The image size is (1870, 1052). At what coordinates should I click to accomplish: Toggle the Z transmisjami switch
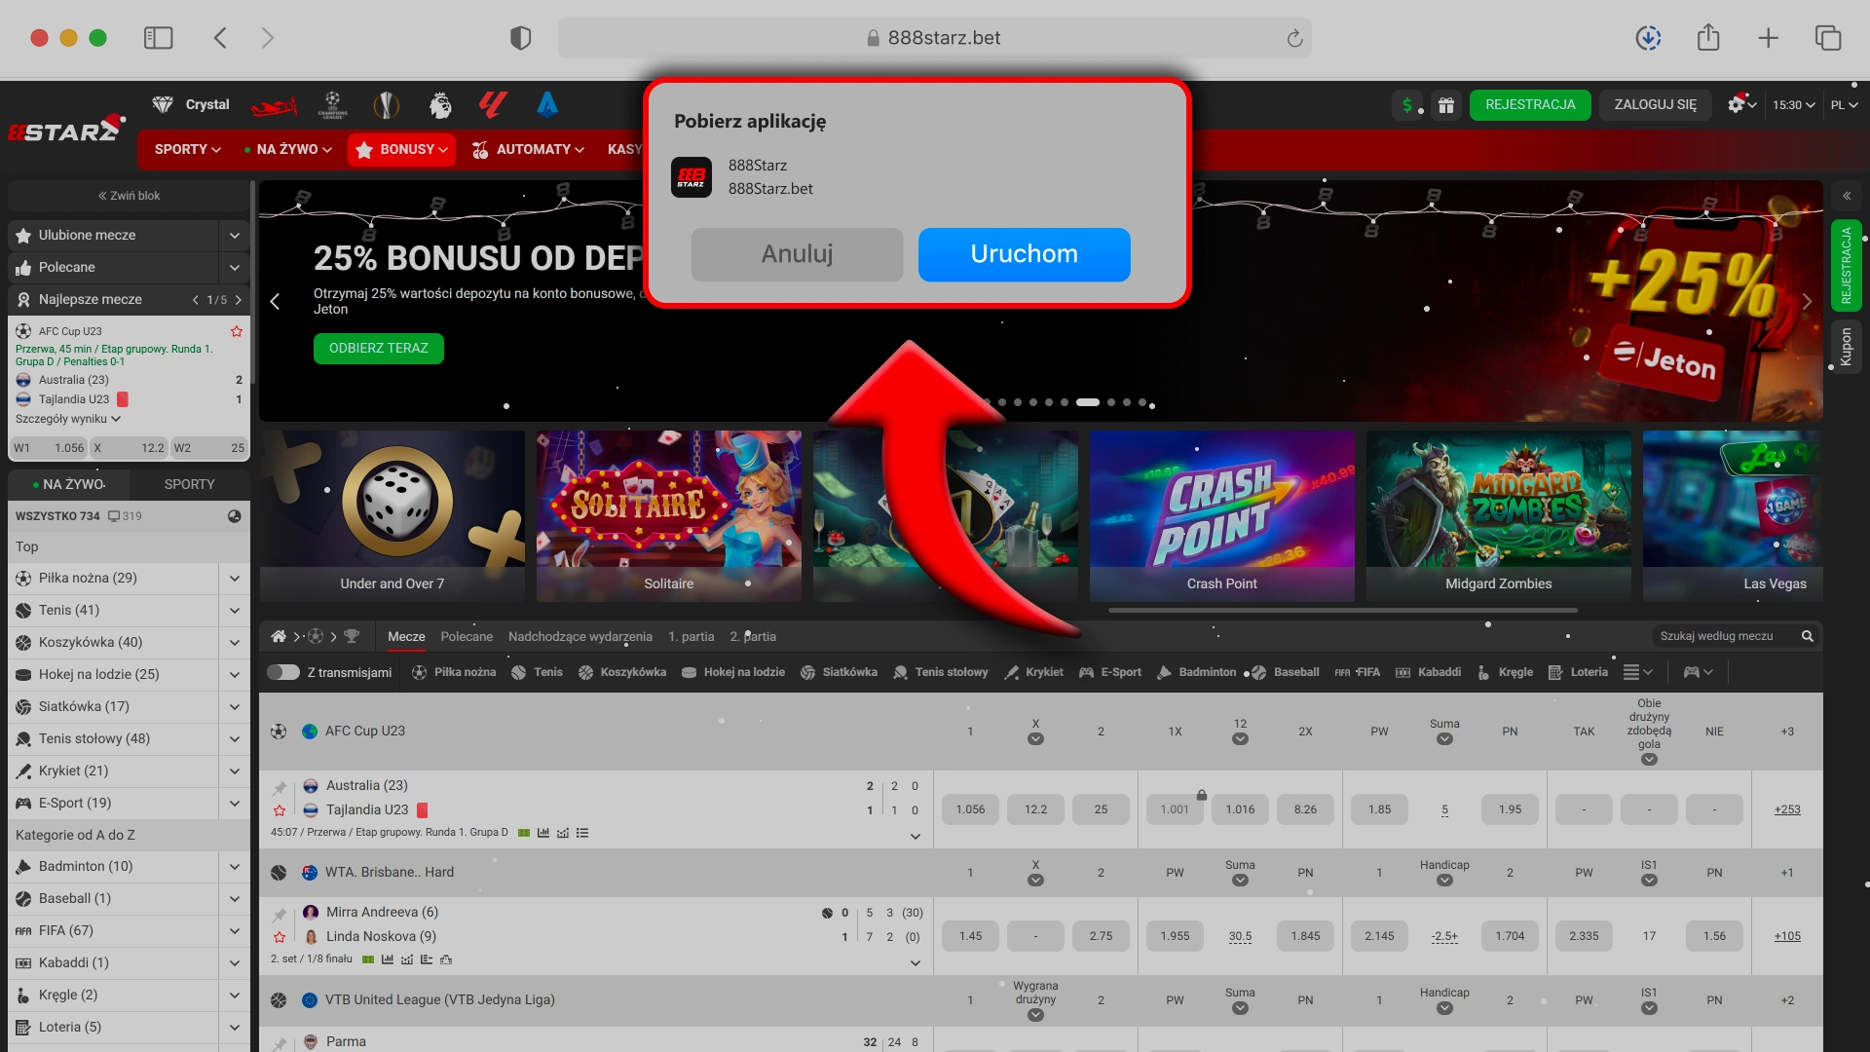(285, 672)
